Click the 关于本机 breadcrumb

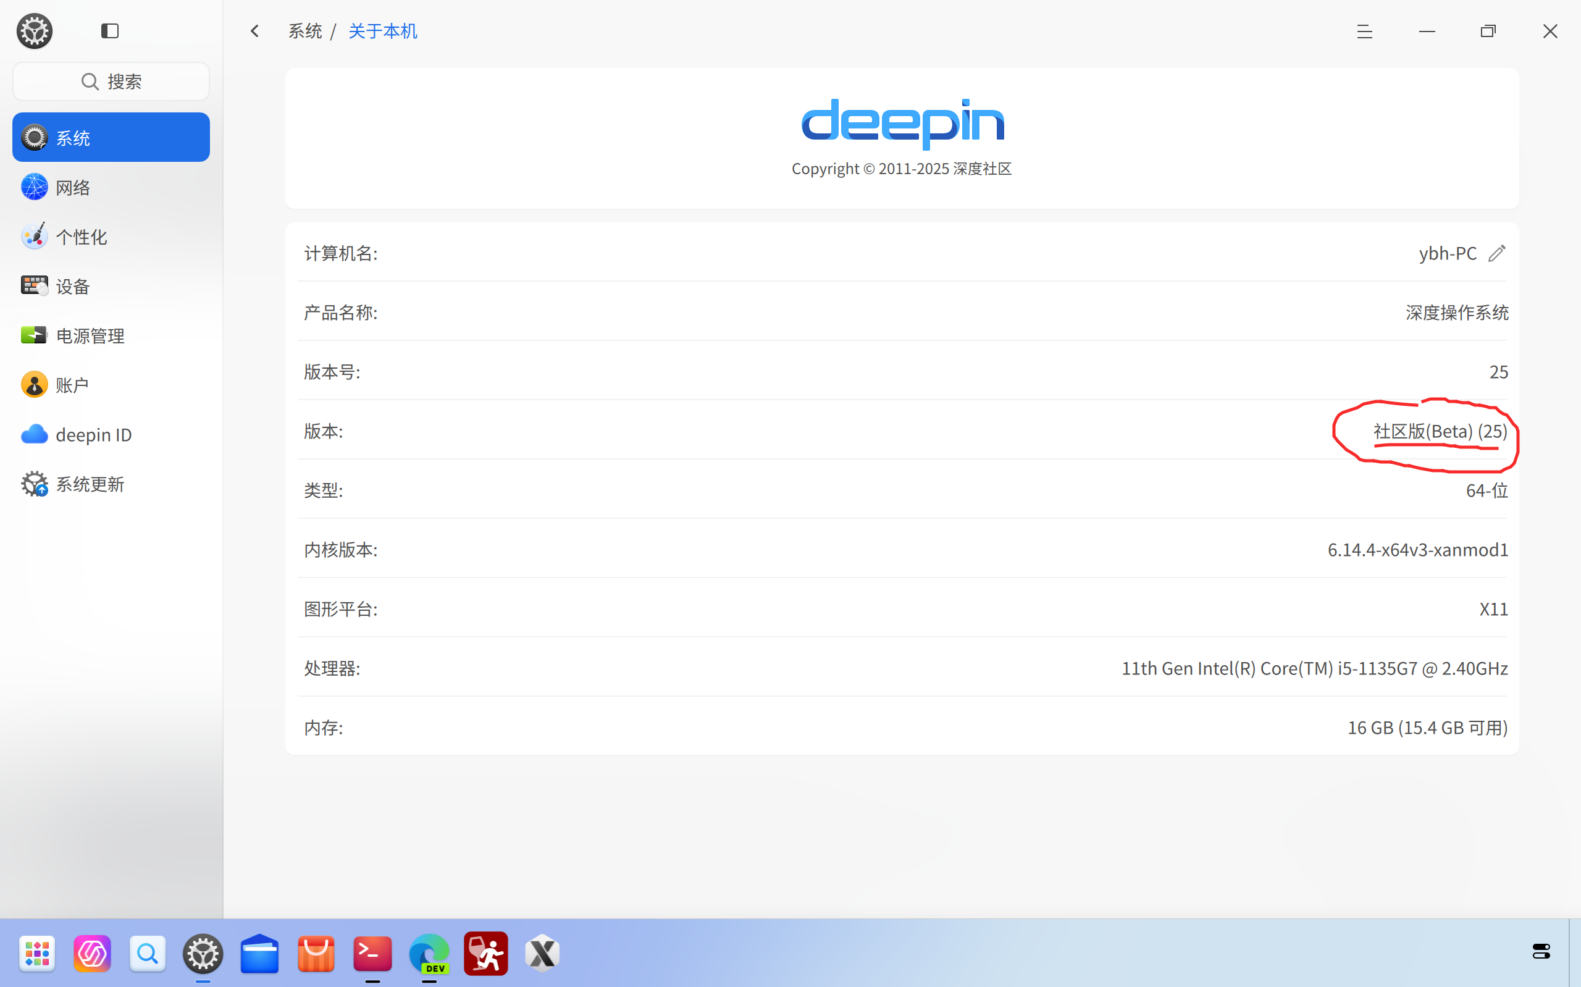[383, 31]
